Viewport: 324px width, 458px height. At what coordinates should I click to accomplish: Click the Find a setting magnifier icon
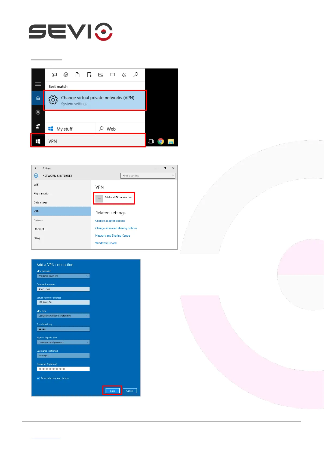172,176
